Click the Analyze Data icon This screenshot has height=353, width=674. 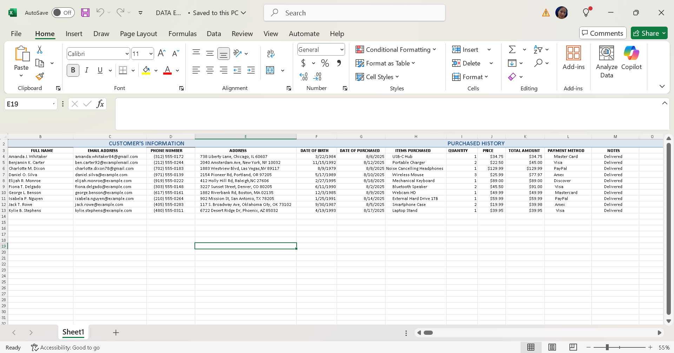coord(607,62)
